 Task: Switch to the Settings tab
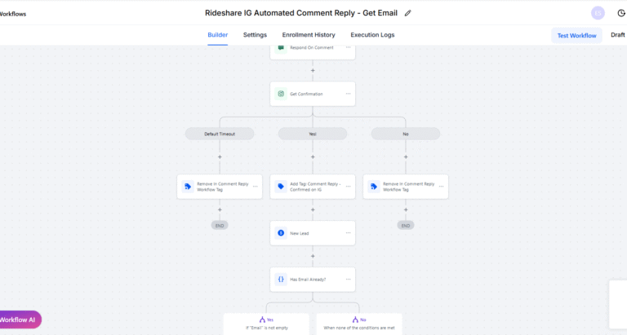(255, 35)
